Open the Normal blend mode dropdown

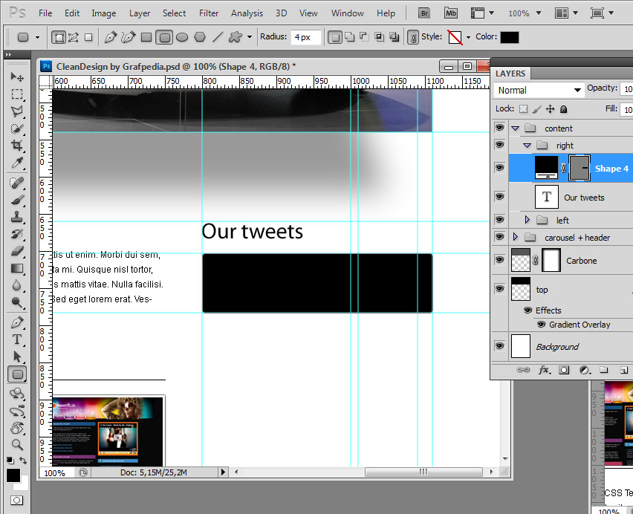point(539,90)
